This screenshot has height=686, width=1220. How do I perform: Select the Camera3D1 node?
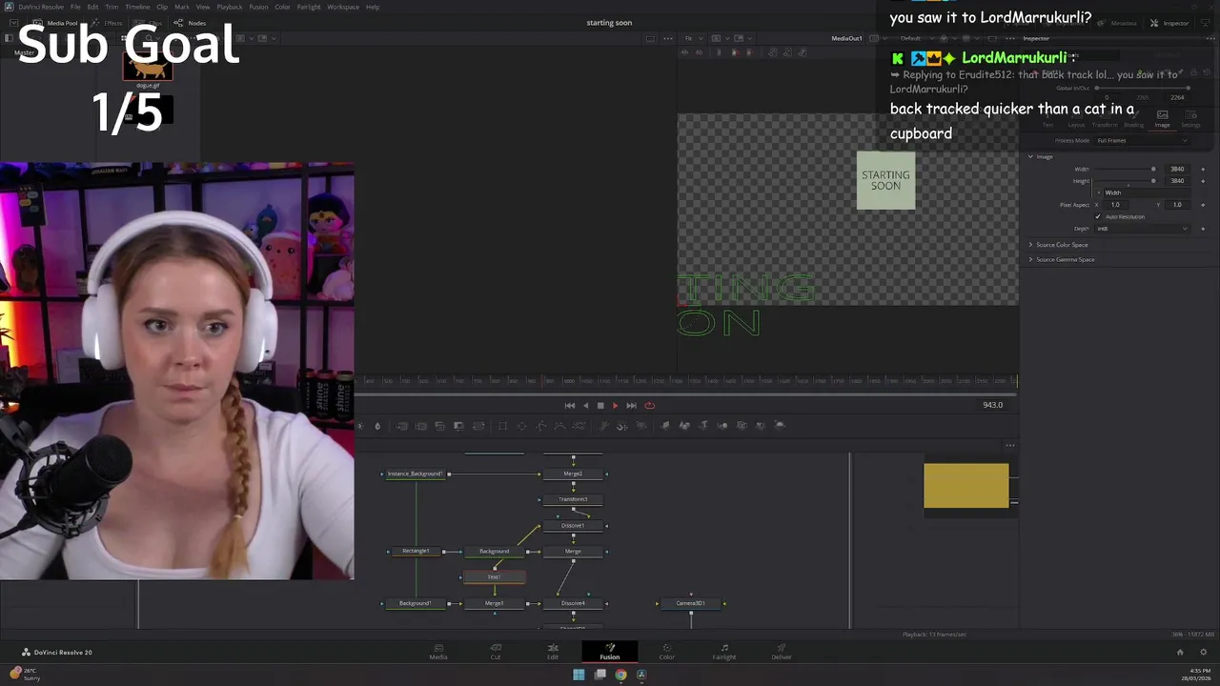pos(691,603)
